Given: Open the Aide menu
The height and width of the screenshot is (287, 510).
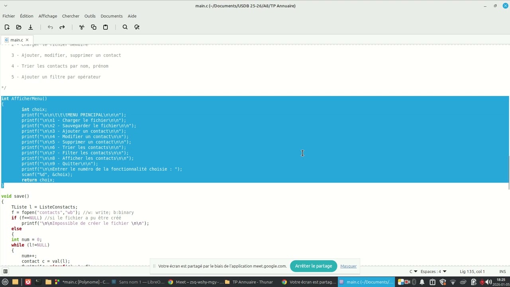Looking at the screenshot, I should [x=132, y=16].
